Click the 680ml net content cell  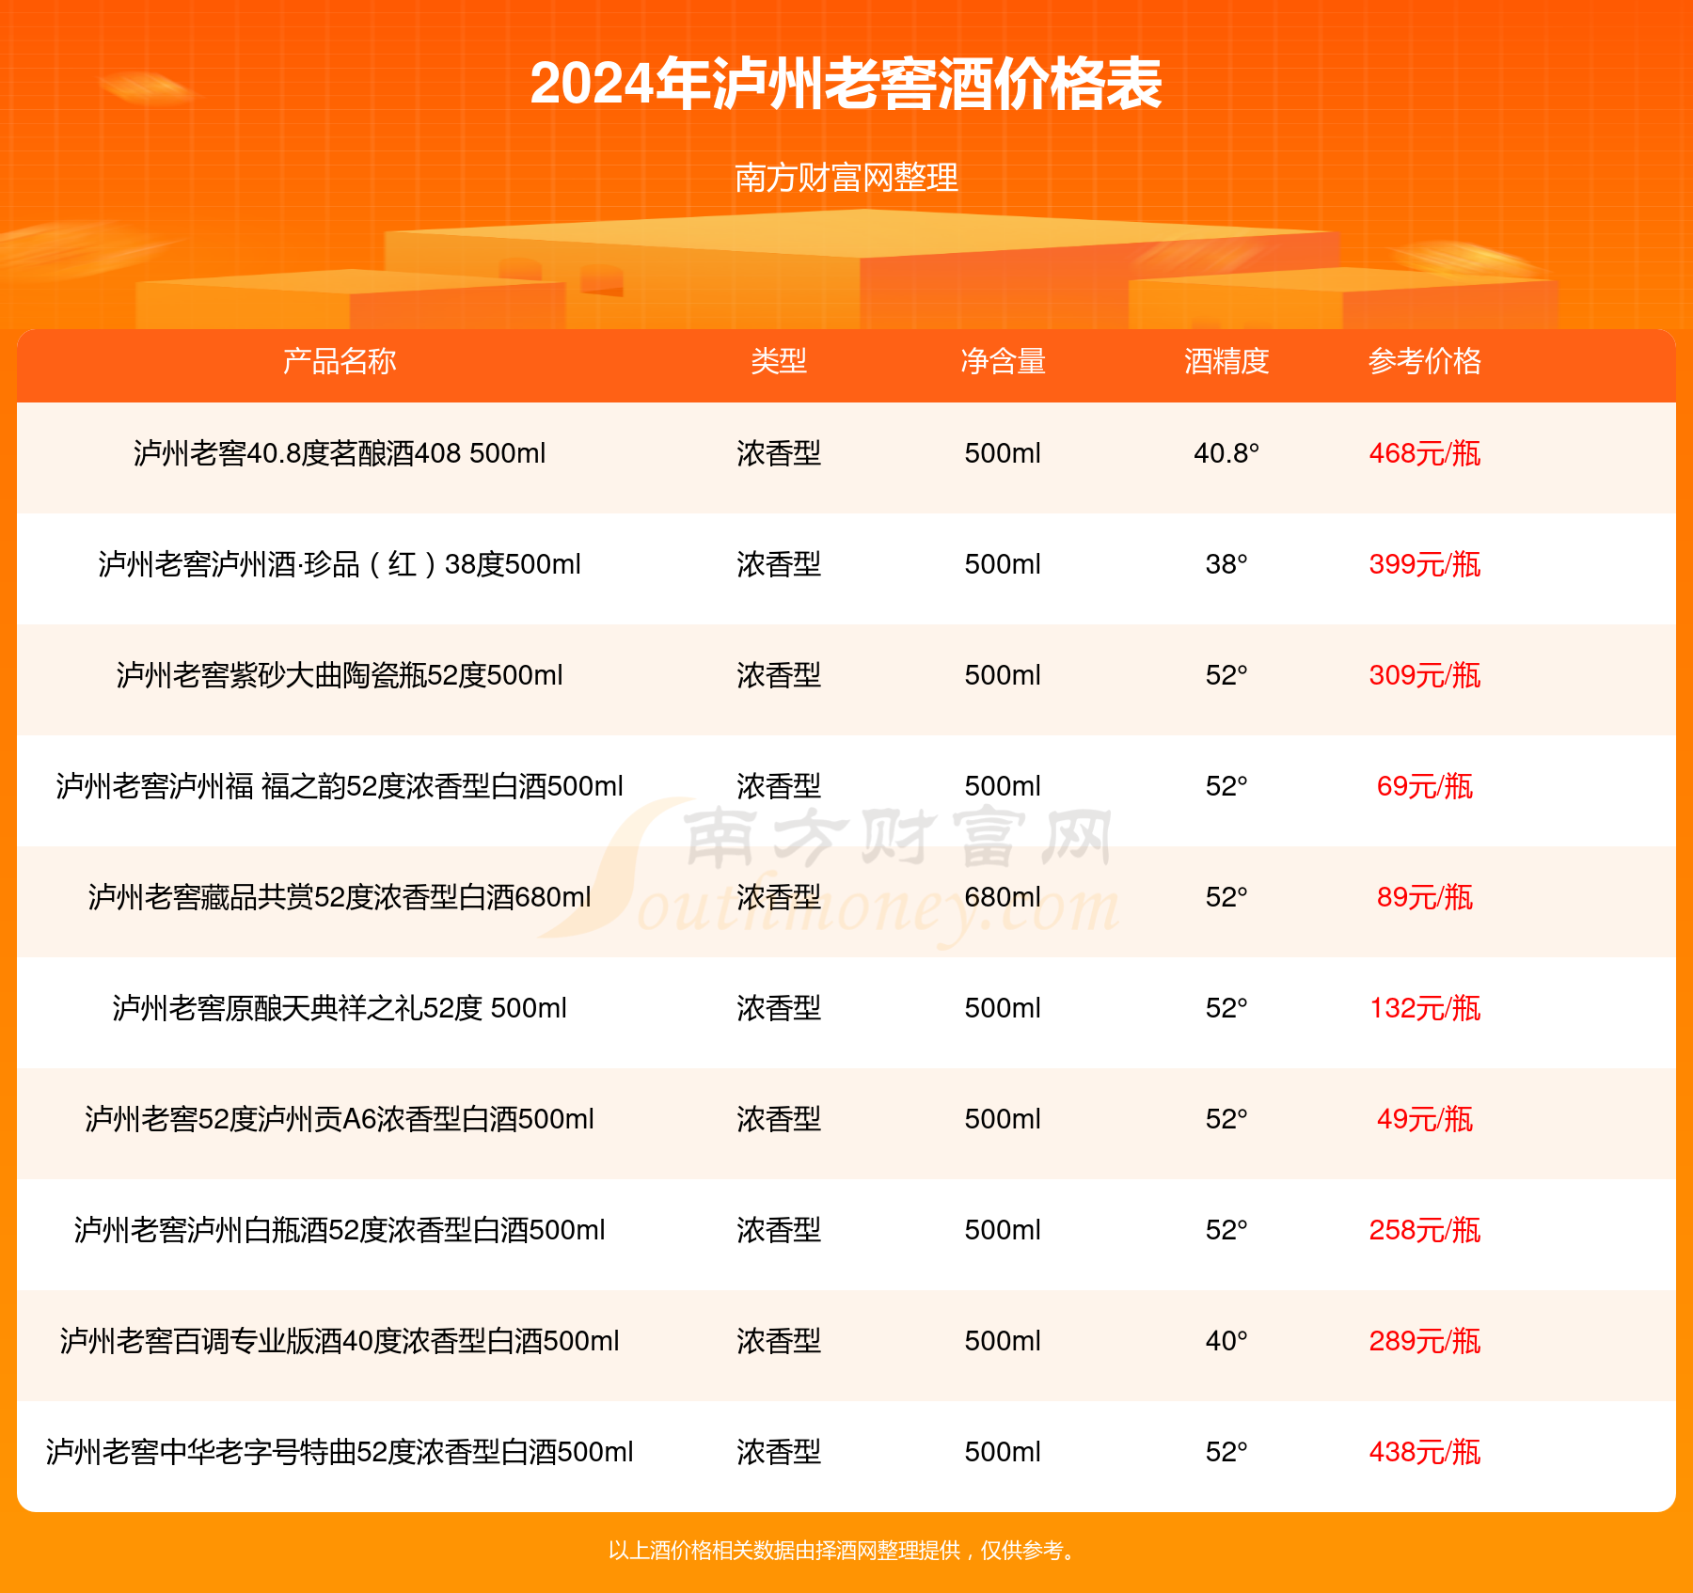(1003, 897)
